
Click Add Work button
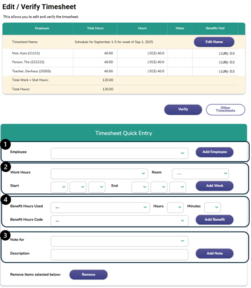coord(214,186)
